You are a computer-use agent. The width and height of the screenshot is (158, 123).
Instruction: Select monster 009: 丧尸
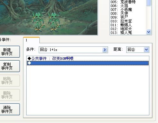coord(128,17)
